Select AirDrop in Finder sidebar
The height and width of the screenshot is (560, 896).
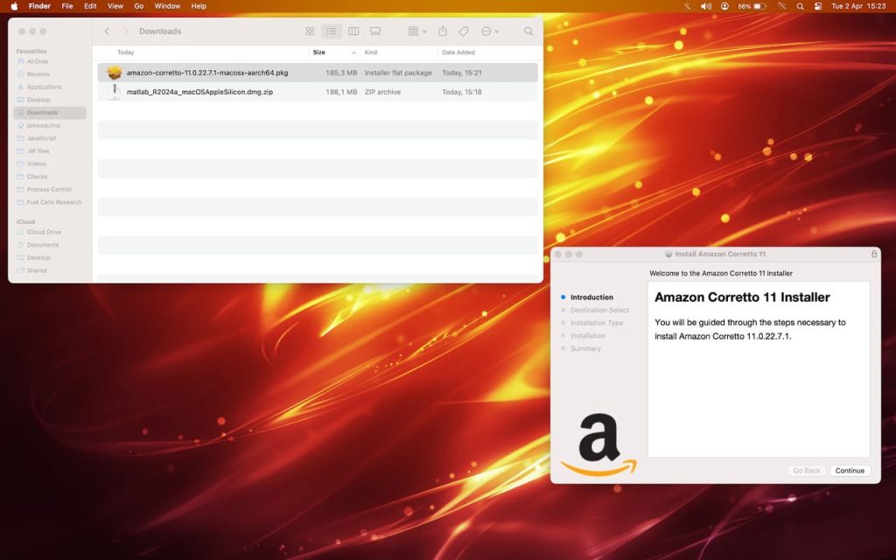click(x=37, y=61)
